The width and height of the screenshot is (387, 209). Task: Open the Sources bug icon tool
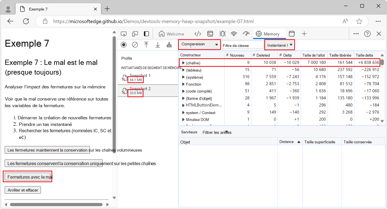[x=222, y=34]
